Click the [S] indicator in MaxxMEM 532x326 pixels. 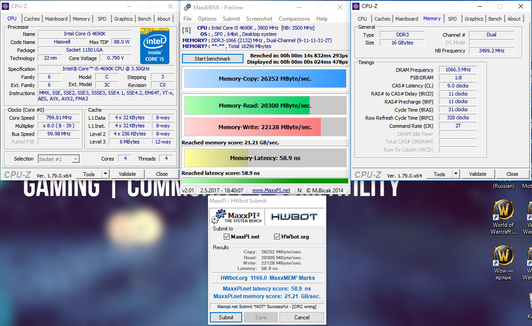click(186, 30)
